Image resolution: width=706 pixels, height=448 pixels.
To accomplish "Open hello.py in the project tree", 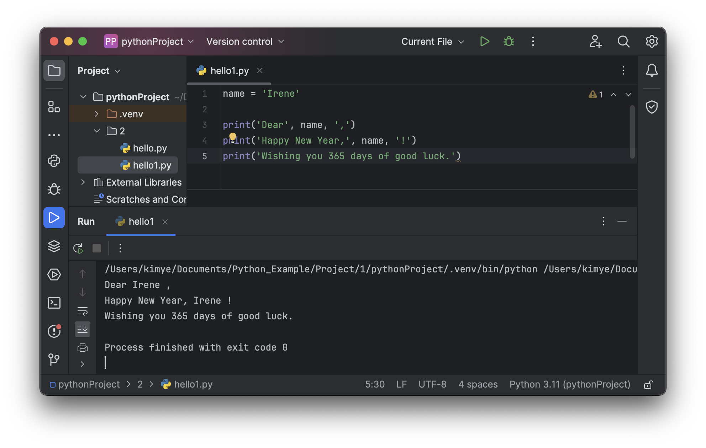I will (149, 148).
